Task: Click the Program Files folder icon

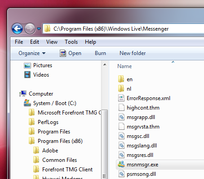Action: 32,131
